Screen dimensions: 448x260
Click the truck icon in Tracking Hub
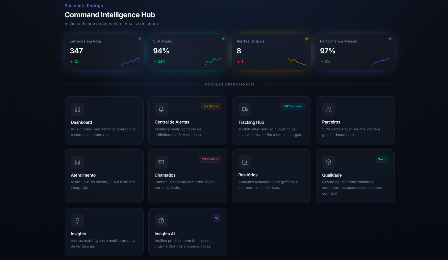click(x=245, y=109)
